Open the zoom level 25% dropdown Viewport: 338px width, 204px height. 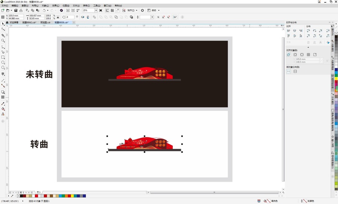point(96,11)
